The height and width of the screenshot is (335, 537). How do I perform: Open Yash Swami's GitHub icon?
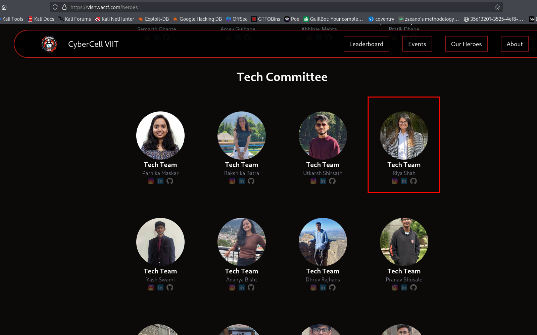click(x=170, y=287)
